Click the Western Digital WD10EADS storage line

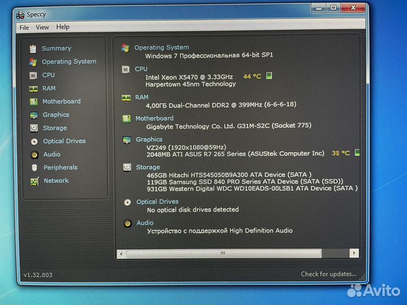(x=252, y=189)
